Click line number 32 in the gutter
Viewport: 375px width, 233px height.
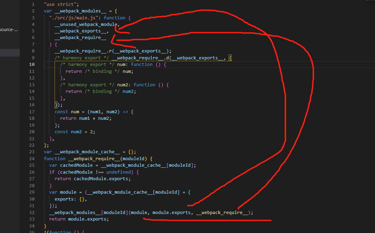(x=32, y=212)
